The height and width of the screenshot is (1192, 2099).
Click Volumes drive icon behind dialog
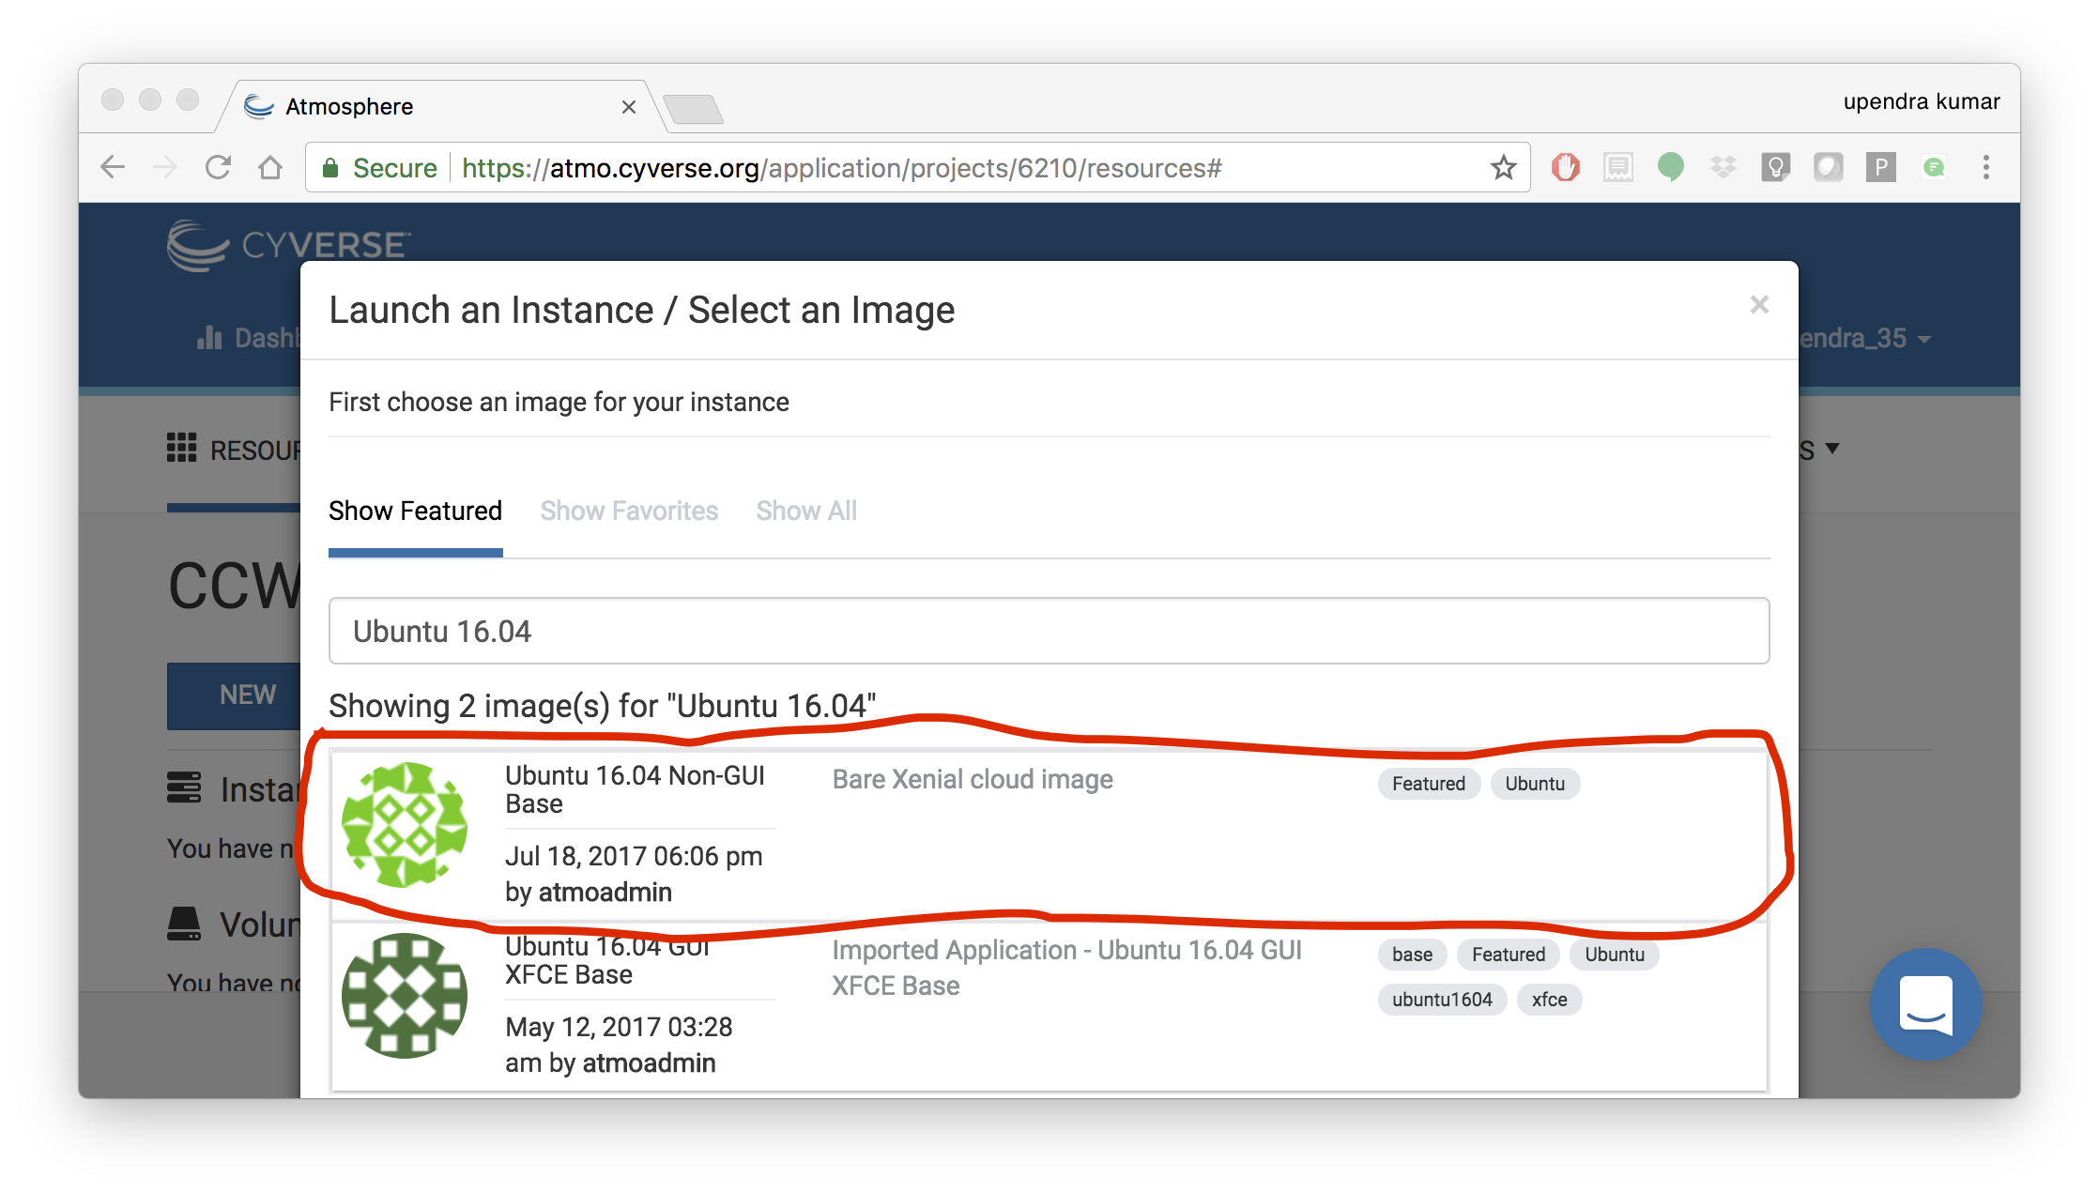pyautogui.click(x=184, y=924)
